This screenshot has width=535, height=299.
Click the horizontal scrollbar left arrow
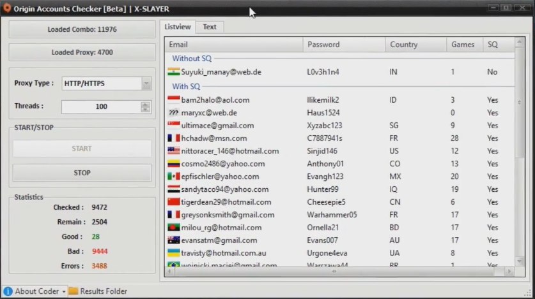coord(169,272)
